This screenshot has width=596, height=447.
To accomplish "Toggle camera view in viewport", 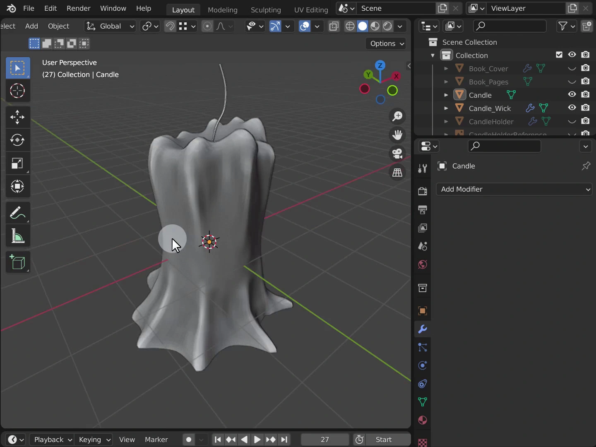I will [397, 154].
